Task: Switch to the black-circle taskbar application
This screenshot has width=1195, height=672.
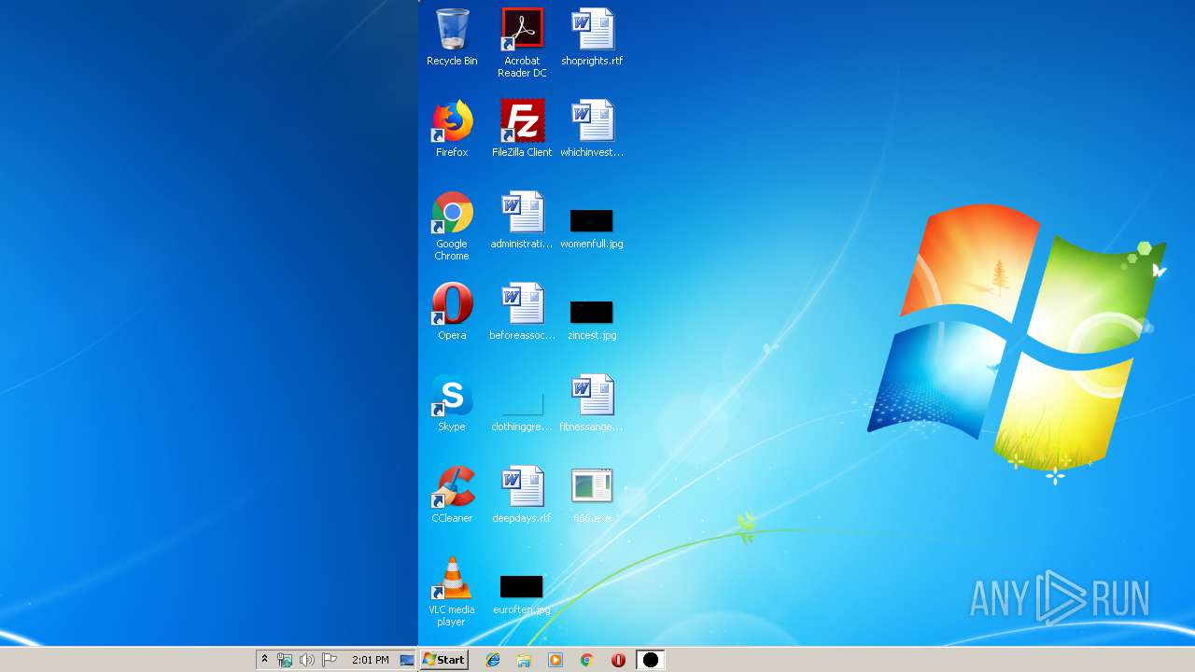Action: tap(651, 660)
